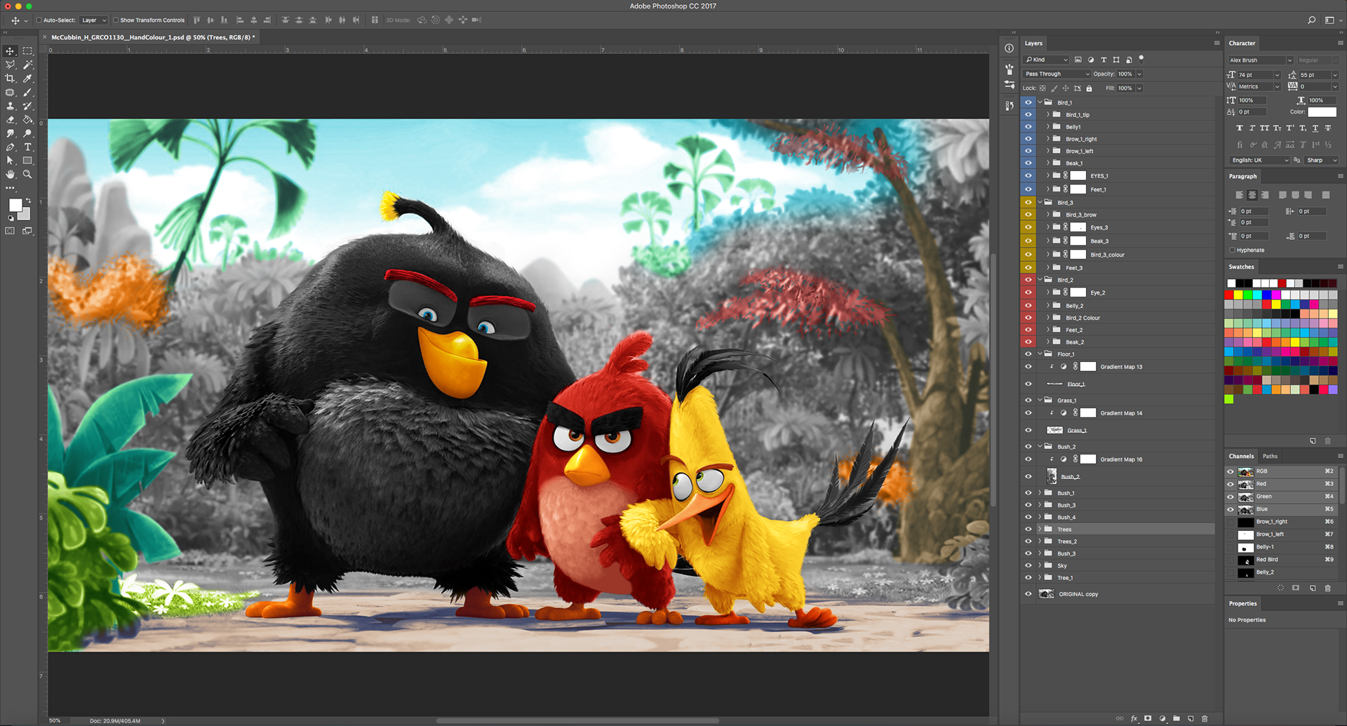1347x726 pixels.
Task: Open the Sharp anti-aliasing dropdown
Action: [1322, 160]
